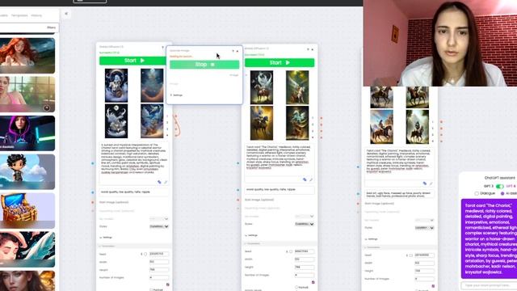The image size is (517, 291).
Task: Toggle the GPT 3 / GPT 4 switch
Action: [x=500, y=187]
